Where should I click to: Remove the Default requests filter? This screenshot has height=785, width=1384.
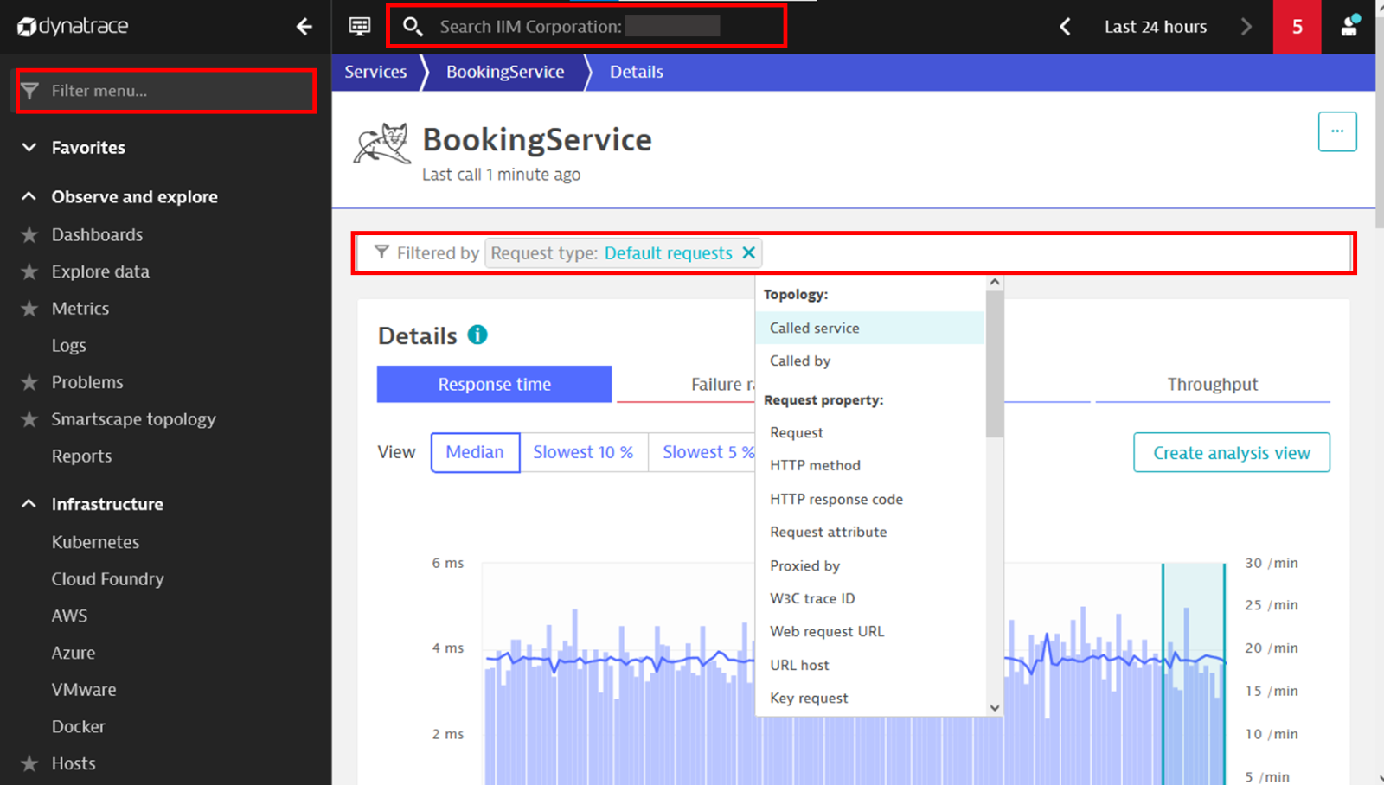point(749,252)
